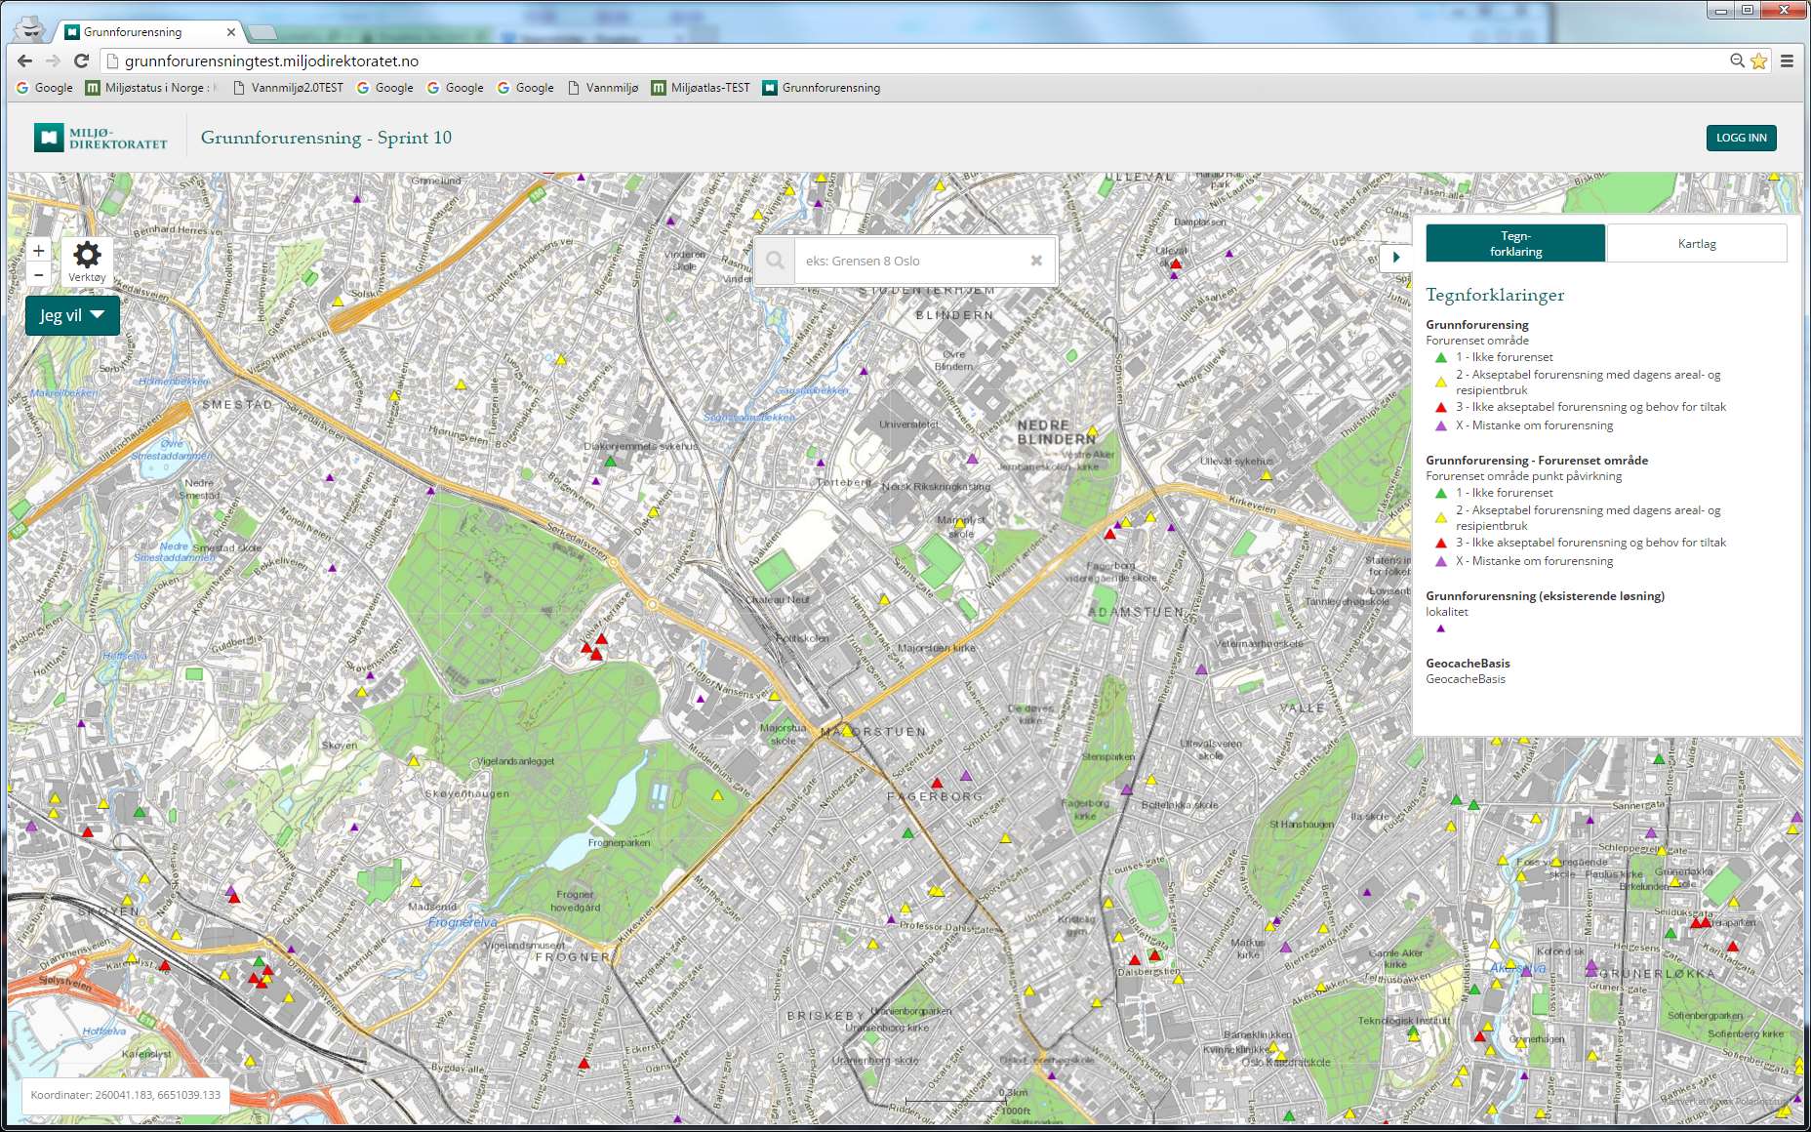Click the green triangle marker south of Fagerborg
1811x1132 pixels.
coord(908,833)
